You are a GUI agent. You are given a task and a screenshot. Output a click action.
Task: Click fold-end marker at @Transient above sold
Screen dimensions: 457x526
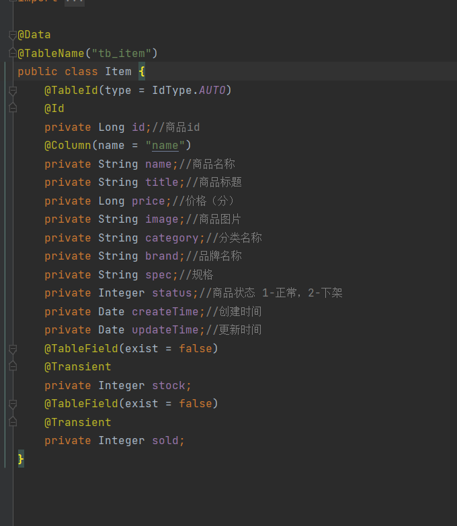(x=13, y=422)
